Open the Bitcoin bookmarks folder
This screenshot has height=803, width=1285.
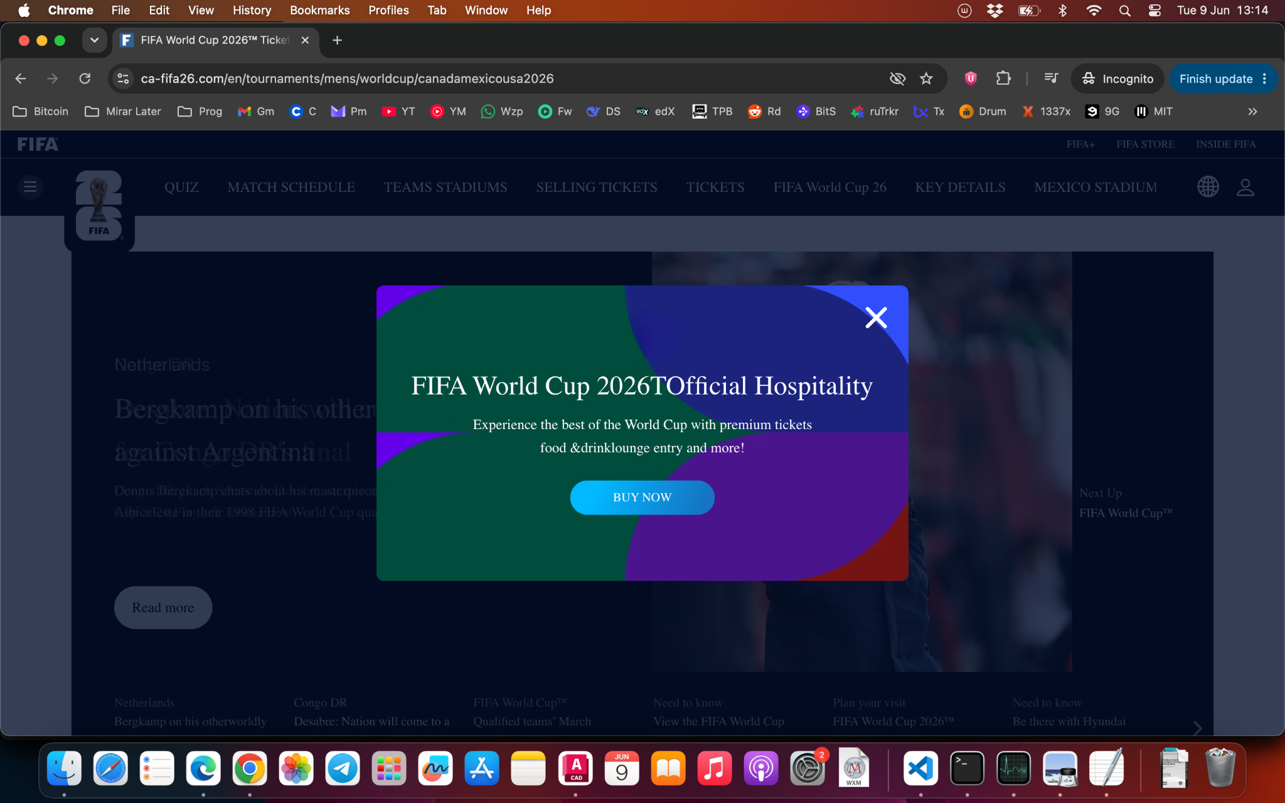click(41, 112)
